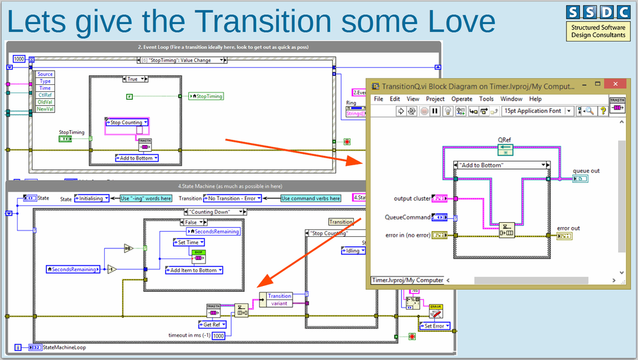Open the Tools menu

coord(486,99)
